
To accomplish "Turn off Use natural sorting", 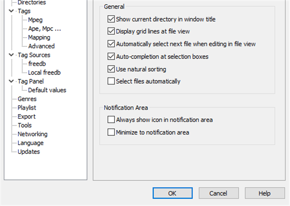I will (112, 69).
